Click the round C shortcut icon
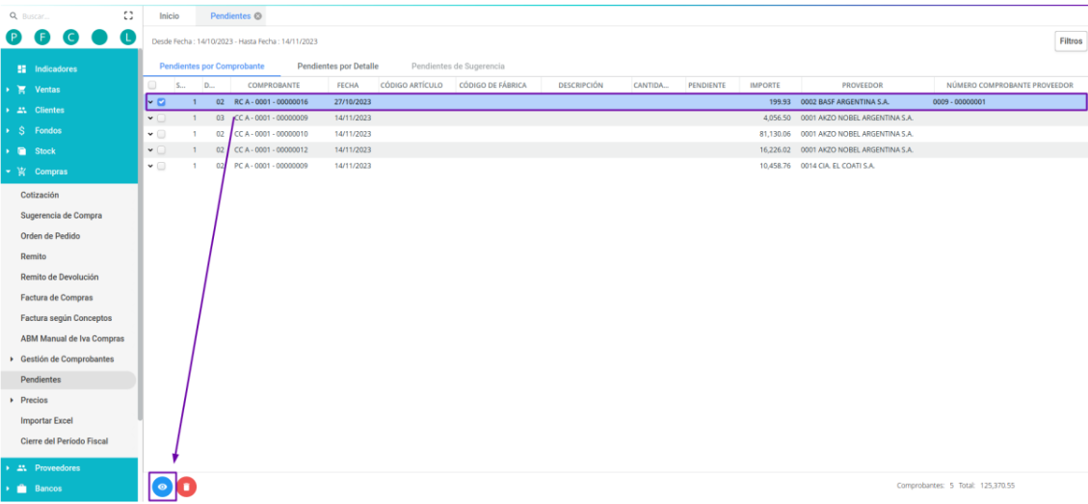This screenshot has height=504, width=1088. [70, 38]
